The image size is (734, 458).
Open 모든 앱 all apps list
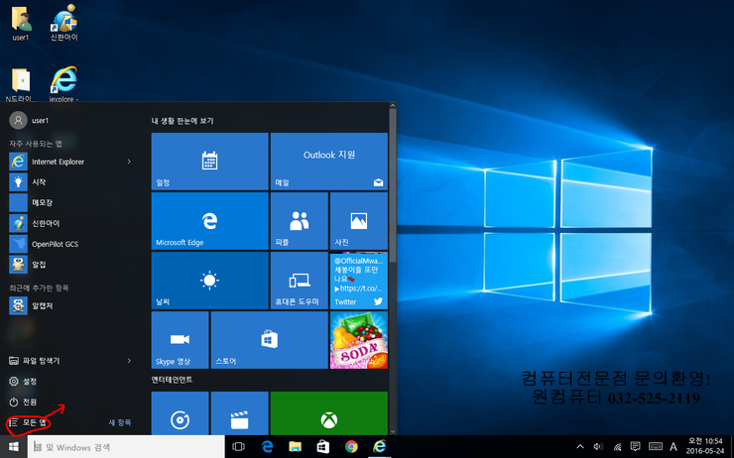pos(29,422)
